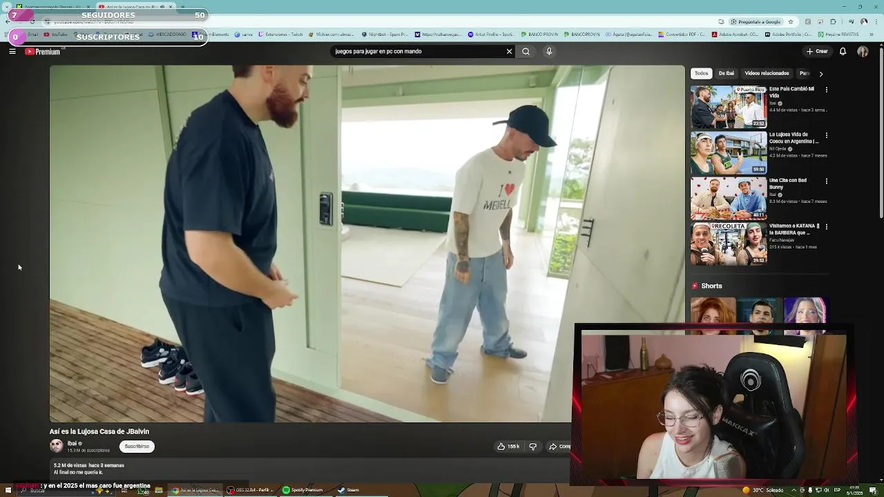Like the video showing 155 k
Image resolution: width=884 pixels, height=497 pixels.
508,447
